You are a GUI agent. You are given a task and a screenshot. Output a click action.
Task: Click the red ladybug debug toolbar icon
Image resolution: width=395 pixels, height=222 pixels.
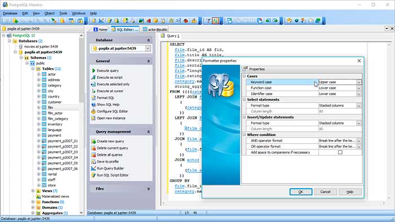coord(186,21)
